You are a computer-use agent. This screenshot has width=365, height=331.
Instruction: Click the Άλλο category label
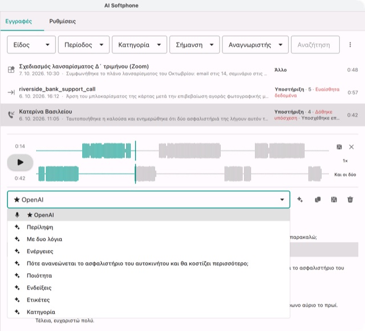(281, 70)
